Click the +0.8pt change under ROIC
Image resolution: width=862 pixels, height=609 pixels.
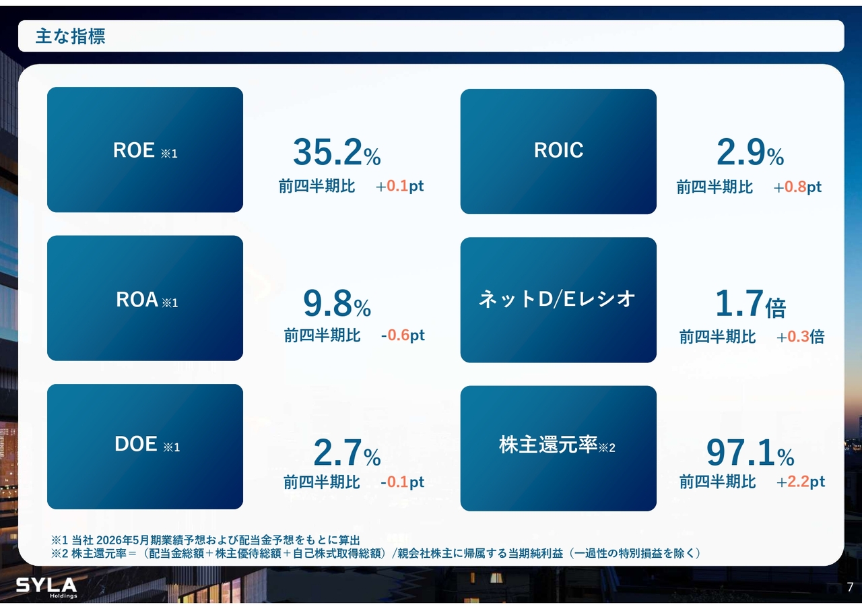[x=797, y=187]
